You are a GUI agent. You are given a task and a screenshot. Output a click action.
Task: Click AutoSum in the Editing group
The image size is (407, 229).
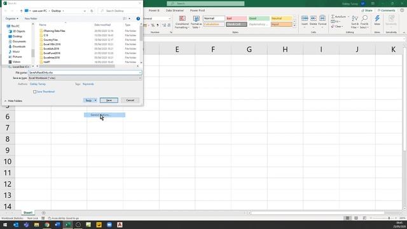click(x=339, y=17)
